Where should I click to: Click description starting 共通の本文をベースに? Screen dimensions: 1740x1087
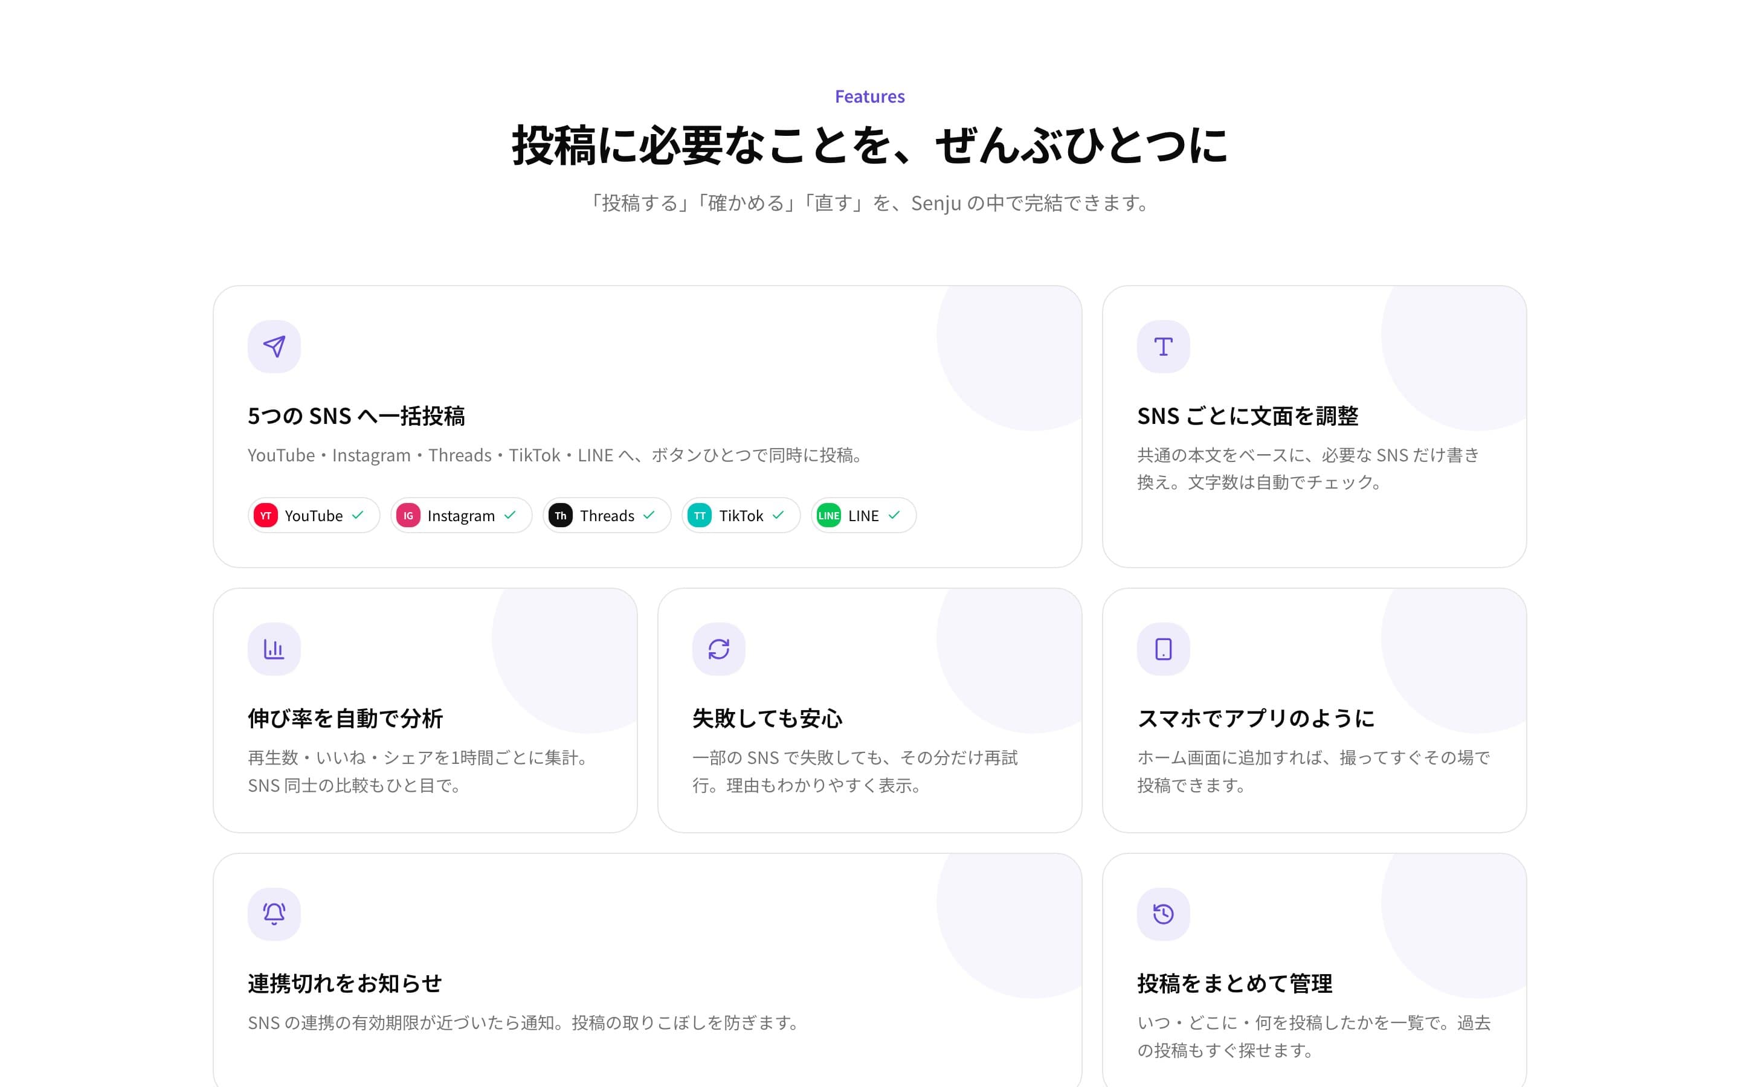pos(1308,469)
